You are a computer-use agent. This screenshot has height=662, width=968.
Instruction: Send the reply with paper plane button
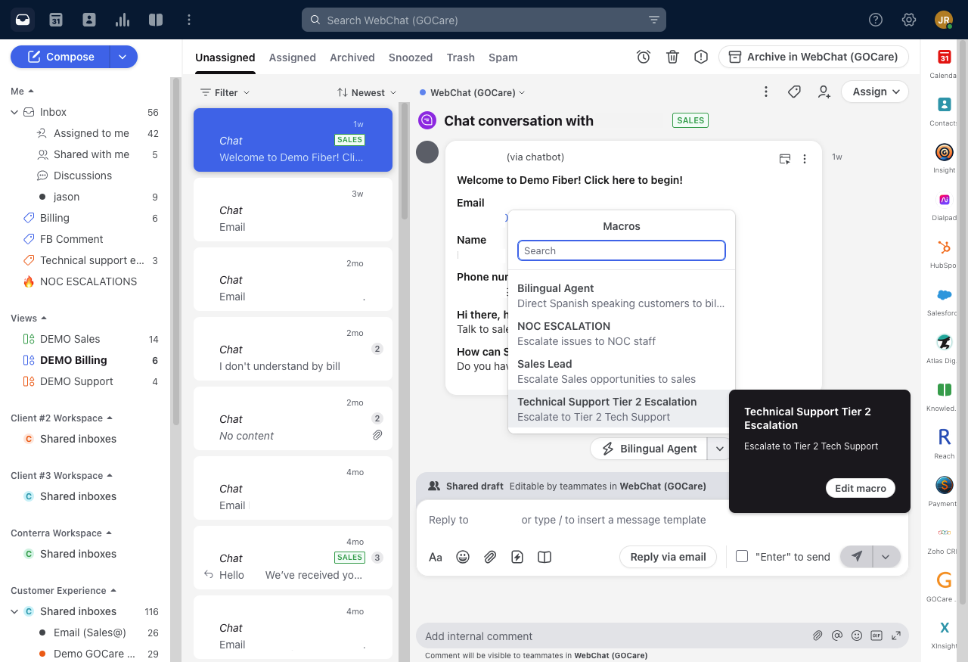[x=856, y=556]
